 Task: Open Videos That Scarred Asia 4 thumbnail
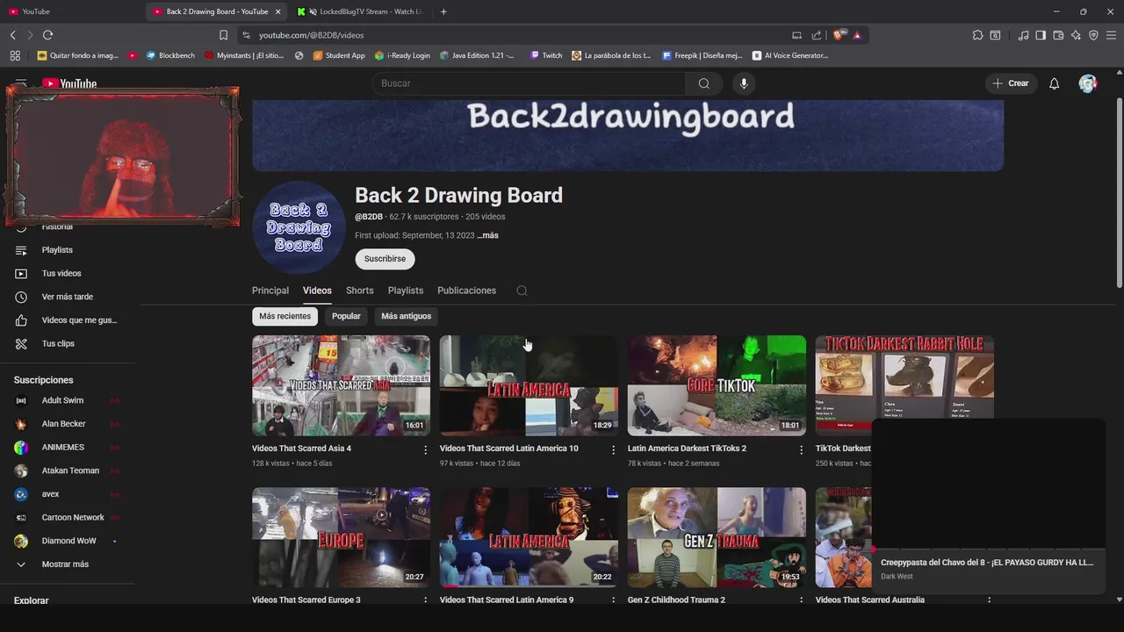(341, 385)
